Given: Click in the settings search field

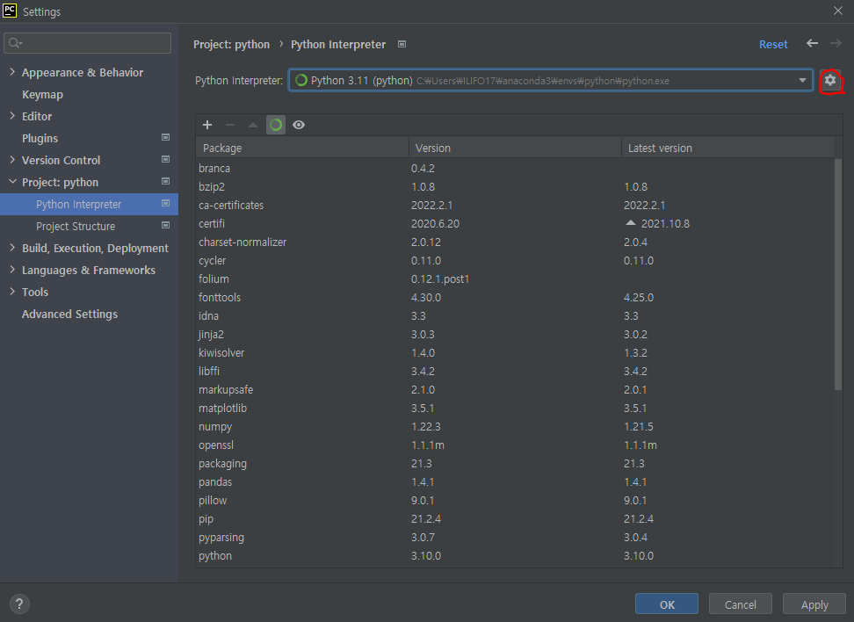Looking at the screenshot, I should 88,42.
